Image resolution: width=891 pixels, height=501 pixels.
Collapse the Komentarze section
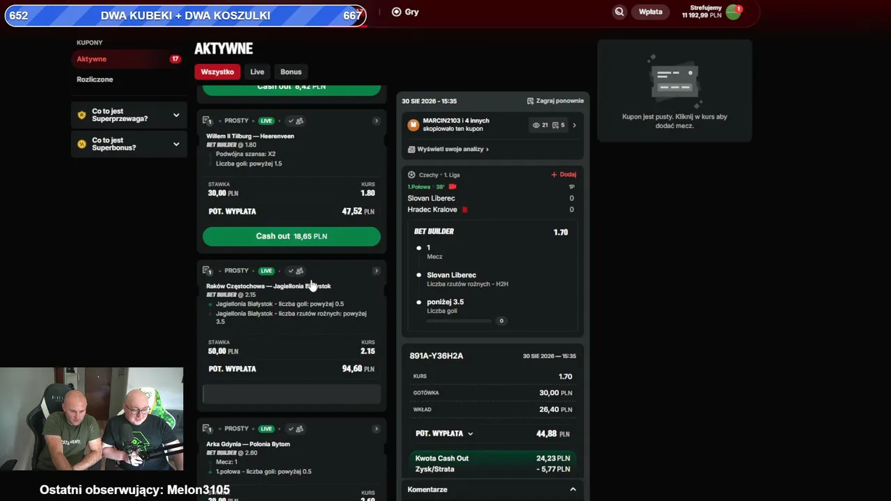[x=573, y=490]
